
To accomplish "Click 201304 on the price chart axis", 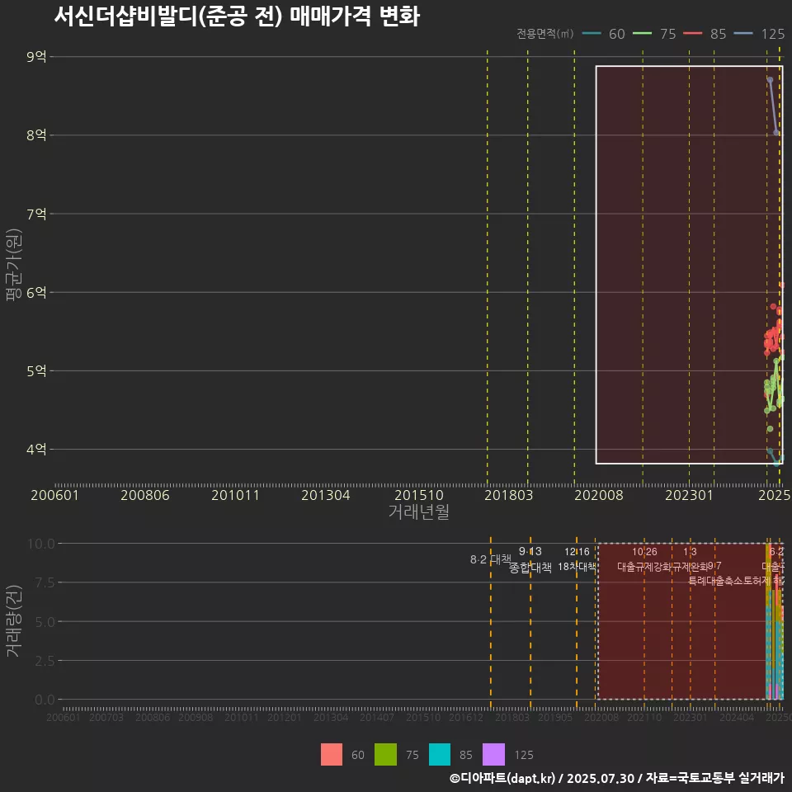I will point(326,495).
